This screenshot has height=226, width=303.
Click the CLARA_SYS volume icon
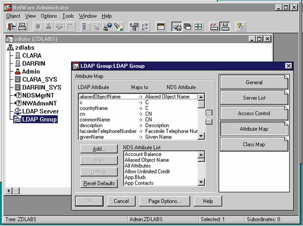point(18,79)
